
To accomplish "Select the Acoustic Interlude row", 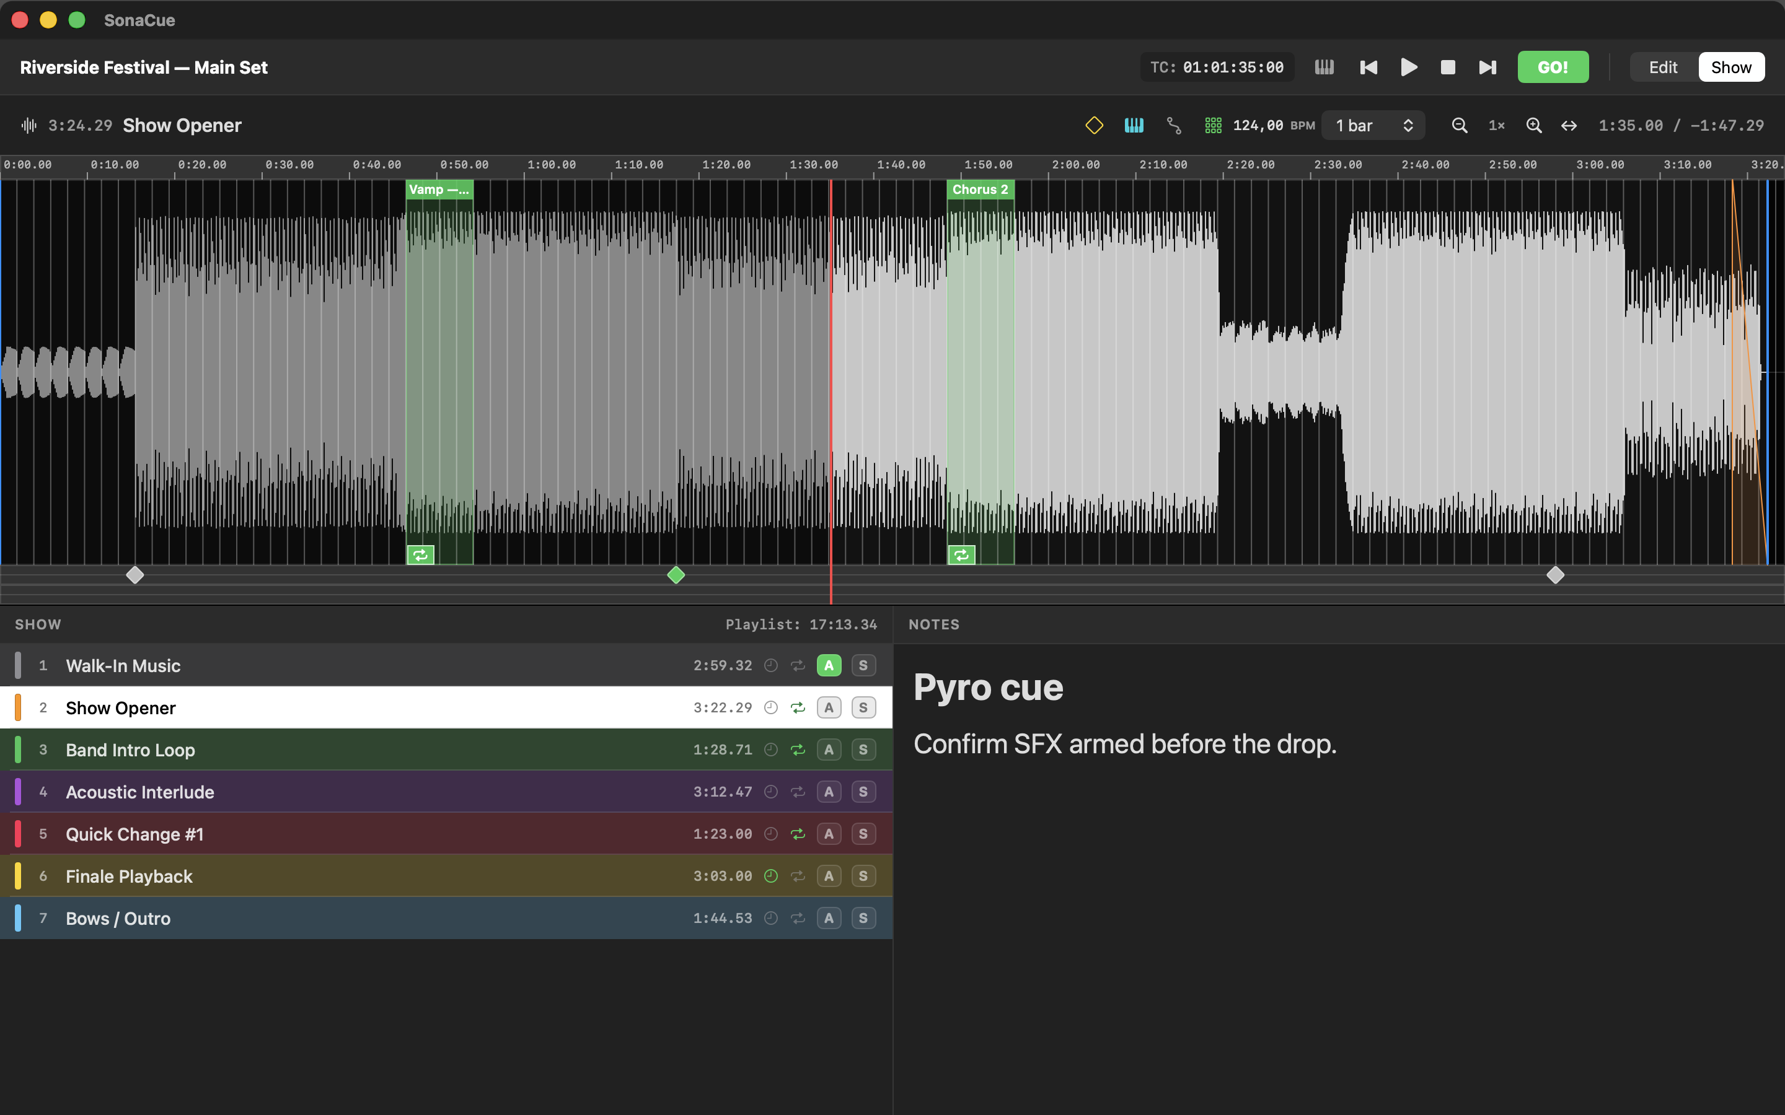I will pyautogui.click(x=446, y=791).
